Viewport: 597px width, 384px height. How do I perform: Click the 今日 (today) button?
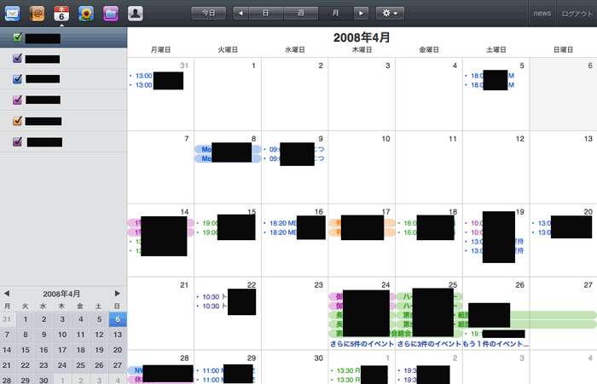[208, 13]
